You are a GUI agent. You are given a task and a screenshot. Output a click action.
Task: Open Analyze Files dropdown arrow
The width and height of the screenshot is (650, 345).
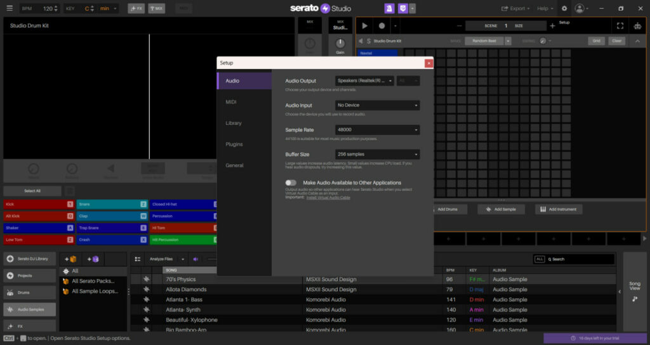182,259
